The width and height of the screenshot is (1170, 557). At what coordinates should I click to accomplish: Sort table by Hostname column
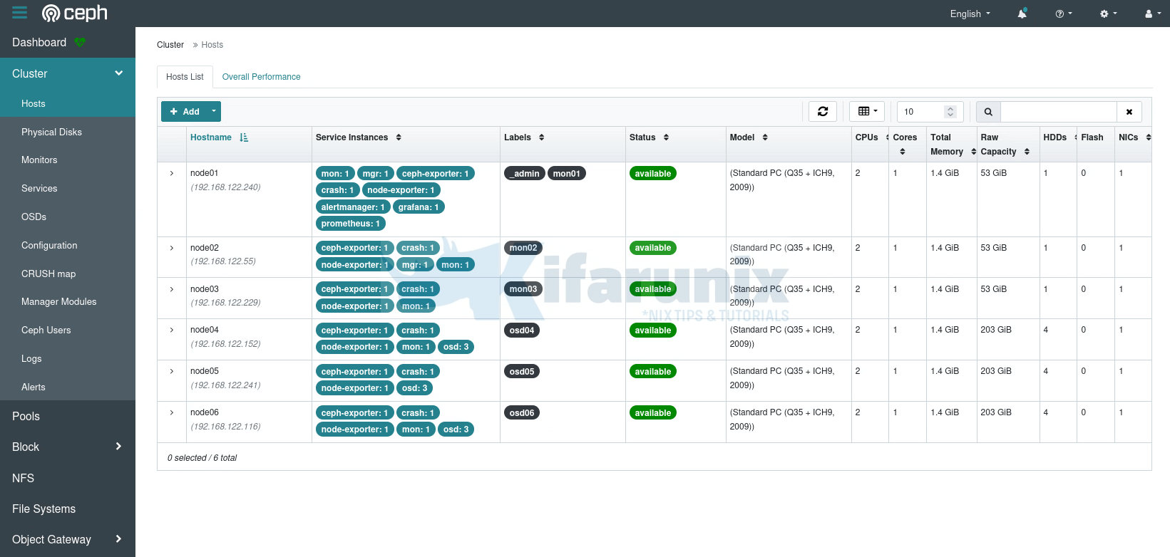[x=211, y=137]
